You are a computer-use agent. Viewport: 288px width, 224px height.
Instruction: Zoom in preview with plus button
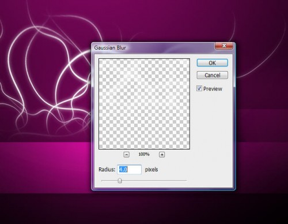tap(162, 155)
